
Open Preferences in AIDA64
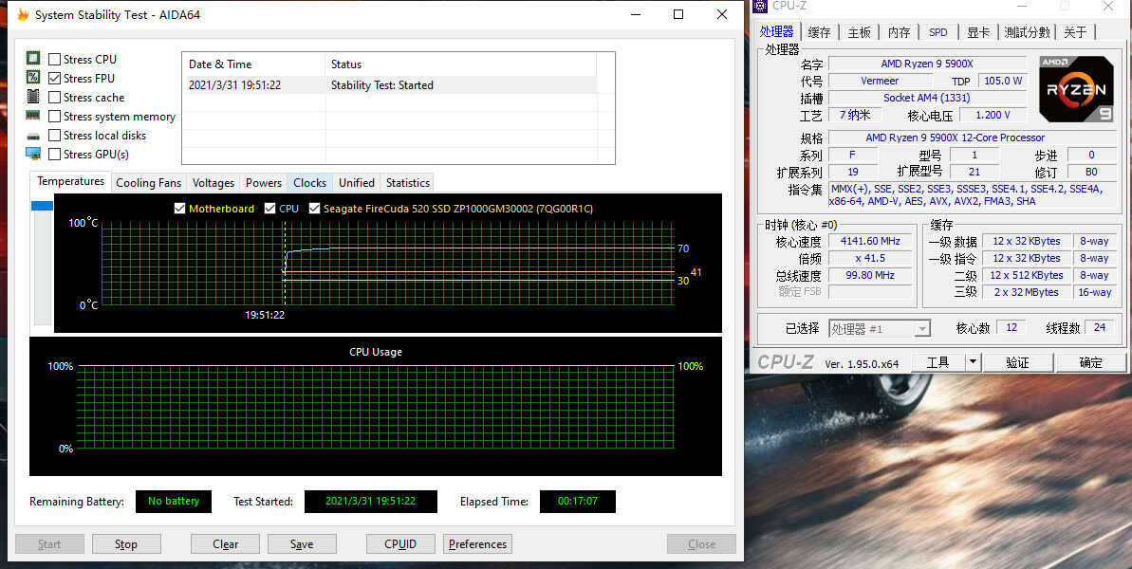coord(478,544)
